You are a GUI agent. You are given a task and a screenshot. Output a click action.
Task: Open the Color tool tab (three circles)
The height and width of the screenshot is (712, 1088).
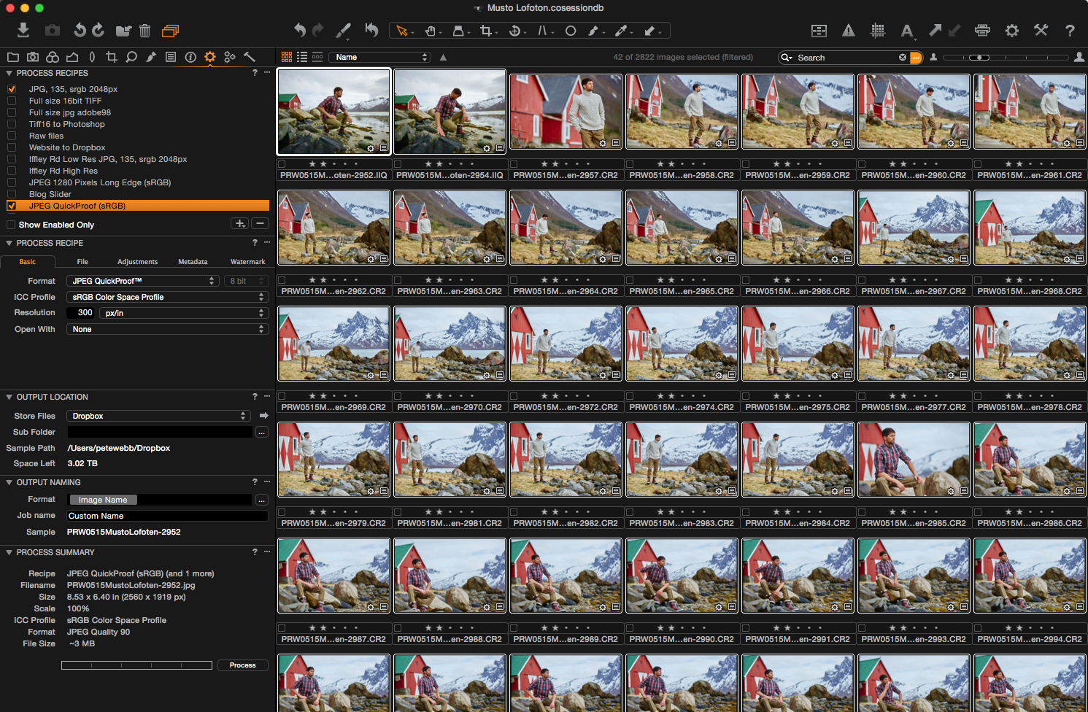point(53,57)
